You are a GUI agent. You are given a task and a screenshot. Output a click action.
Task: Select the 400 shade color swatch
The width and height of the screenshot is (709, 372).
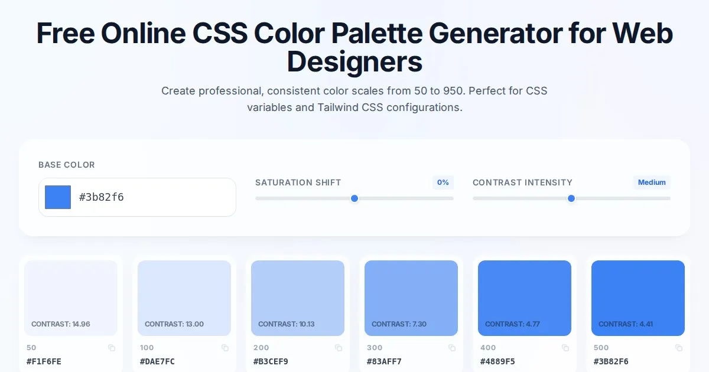(x=525, y=298)
